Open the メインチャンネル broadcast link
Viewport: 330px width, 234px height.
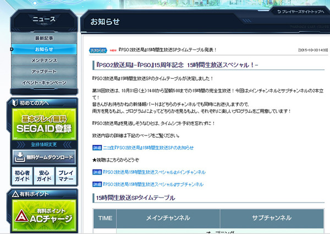[x=154, y=172]
